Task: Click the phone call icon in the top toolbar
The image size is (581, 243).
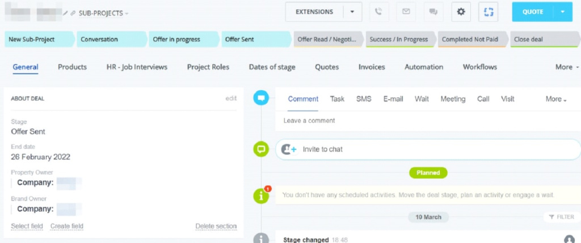Action: pos(379,12)
